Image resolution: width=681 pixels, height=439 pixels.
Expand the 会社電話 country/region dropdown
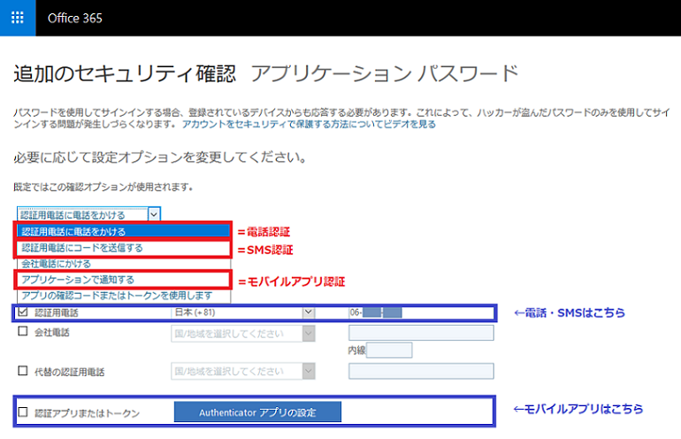(308, 333)
